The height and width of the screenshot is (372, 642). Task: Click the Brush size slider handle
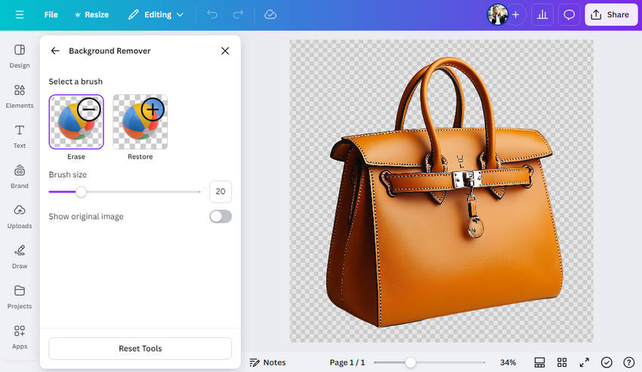(81, 192)
